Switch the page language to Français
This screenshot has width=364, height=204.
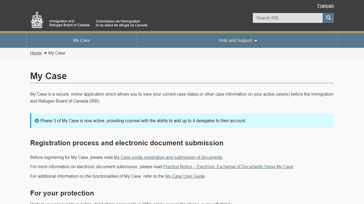325,6
